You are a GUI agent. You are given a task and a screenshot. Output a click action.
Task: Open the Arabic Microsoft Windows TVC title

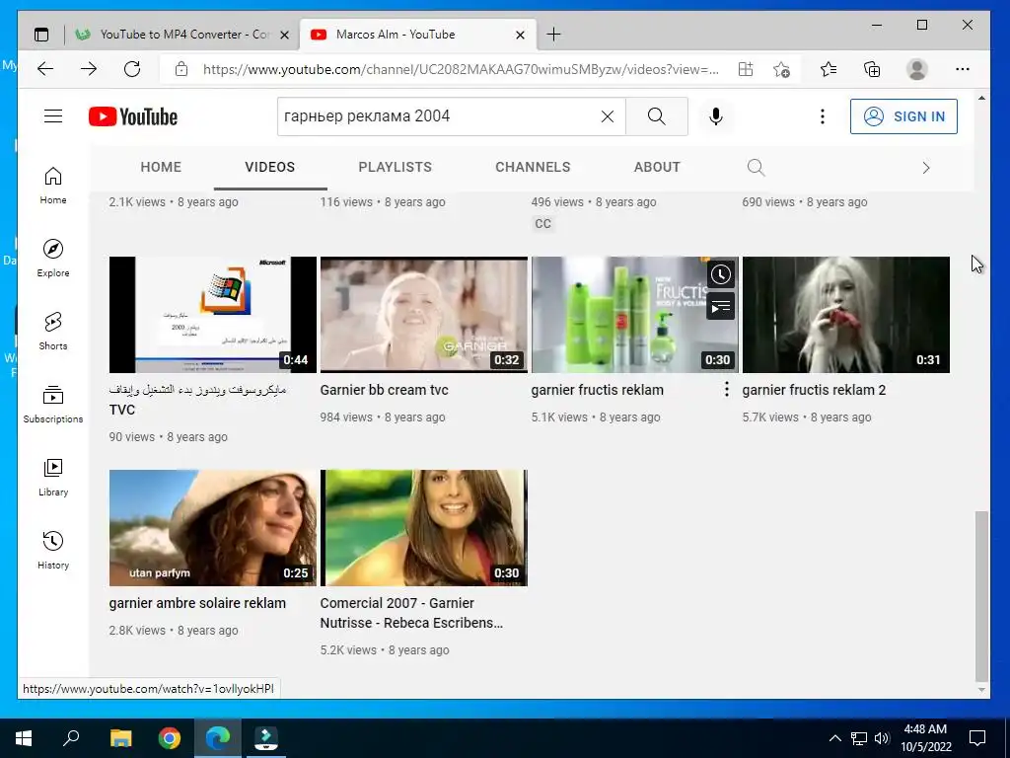tap(197, 399)
